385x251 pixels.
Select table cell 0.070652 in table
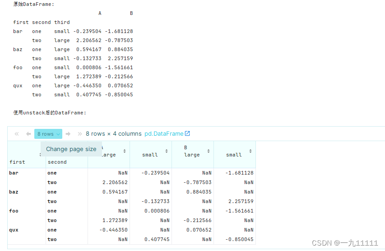click(x=199, y=230)
